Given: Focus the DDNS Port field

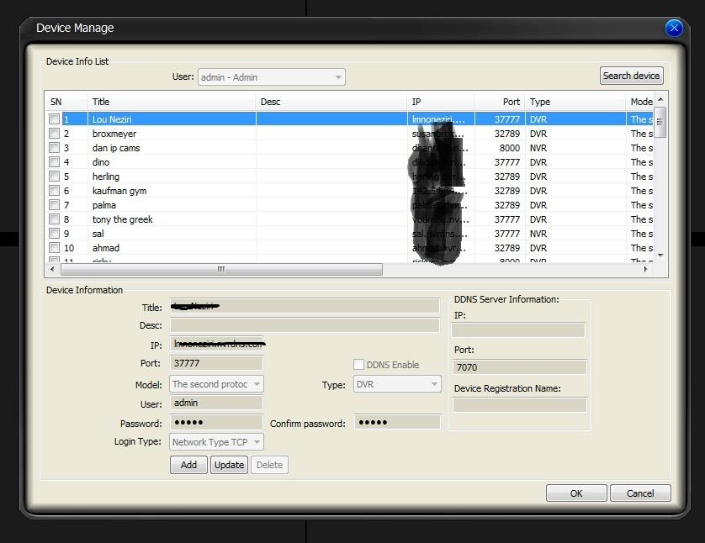Looking at the screenshot, I should [x=519, y=367].
